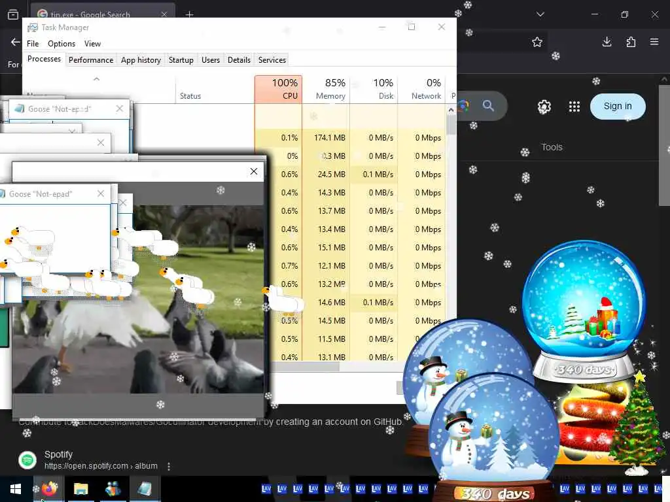This screenshot has height=502, width=670.
Task: Go to the Details tab
Action: point(239,59)
